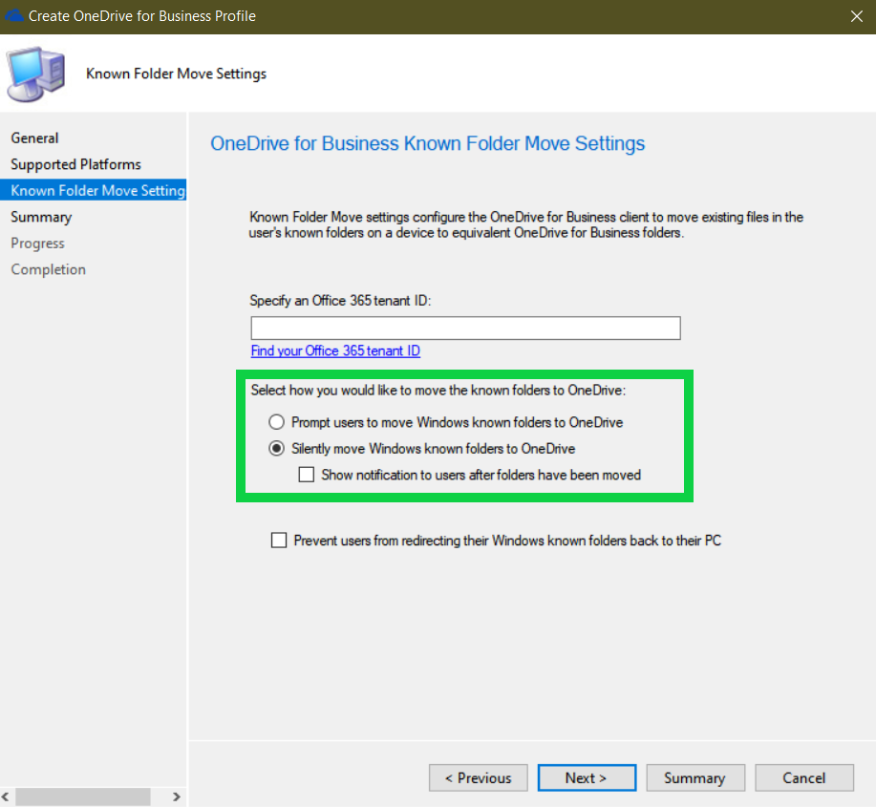Open the General wizard page

coord(34,138)
